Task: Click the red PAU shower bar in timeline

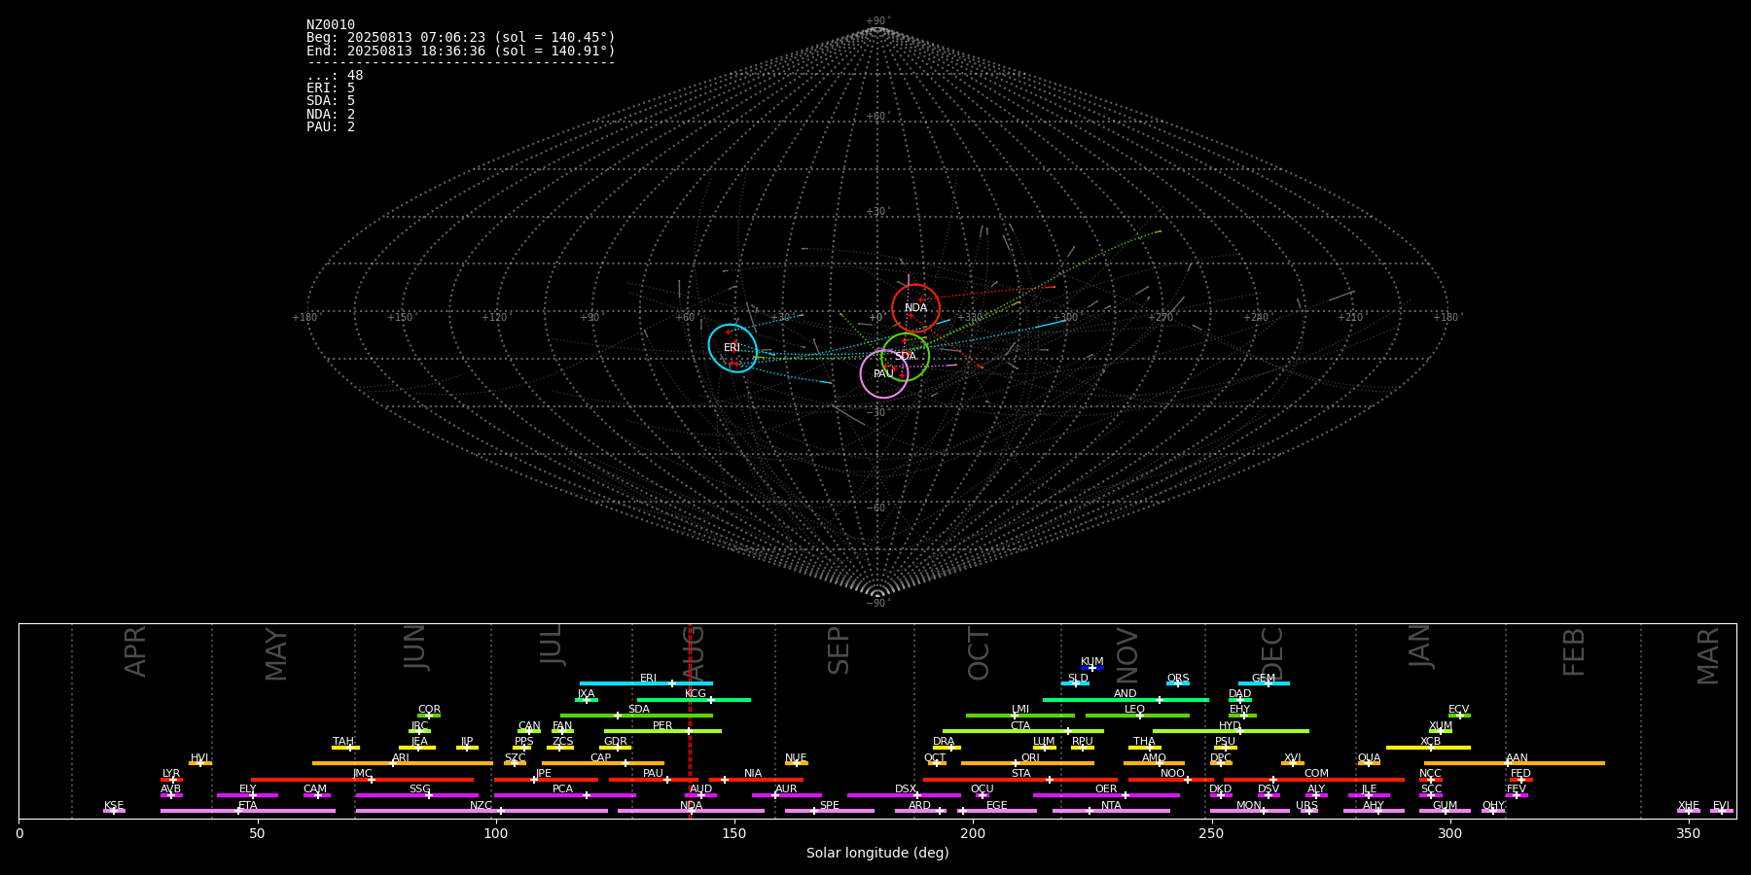Action: (654, 780)
